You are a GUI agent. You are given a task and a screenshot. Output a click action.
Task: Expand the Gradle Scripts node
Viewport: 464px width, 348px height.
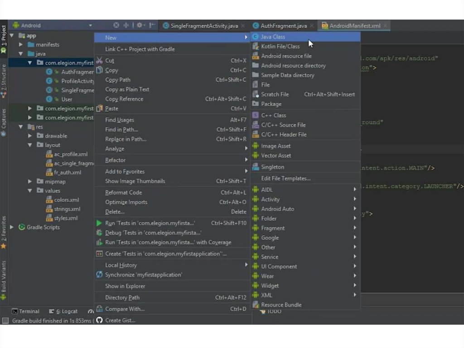coord(12,227)
